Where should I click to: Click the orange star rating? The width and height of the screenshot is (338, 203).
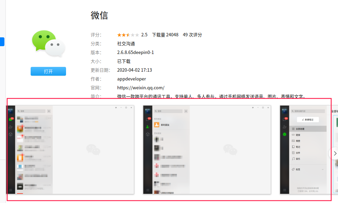128,35
